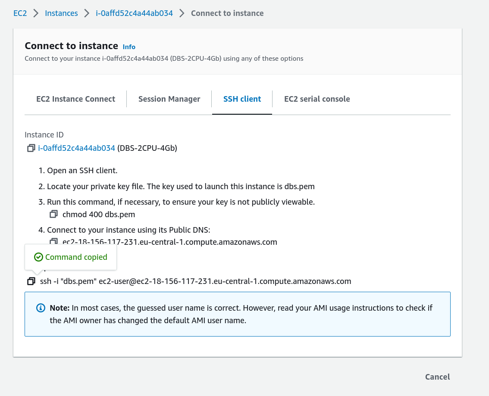Copy the Public DNS address via copy icon

coord(53,241)
